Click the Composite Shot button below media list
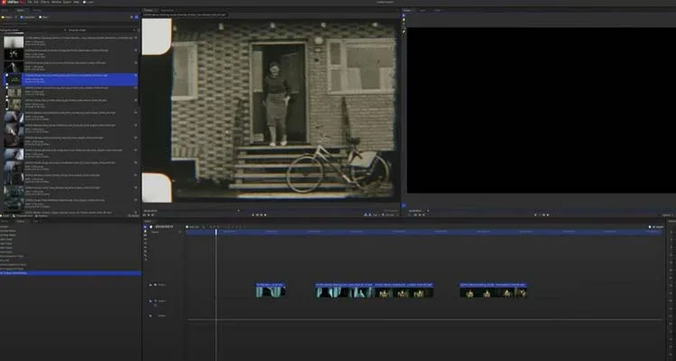The width and height of the screenshot is (676, 361). pyautogui.click(x=23, y=216)
